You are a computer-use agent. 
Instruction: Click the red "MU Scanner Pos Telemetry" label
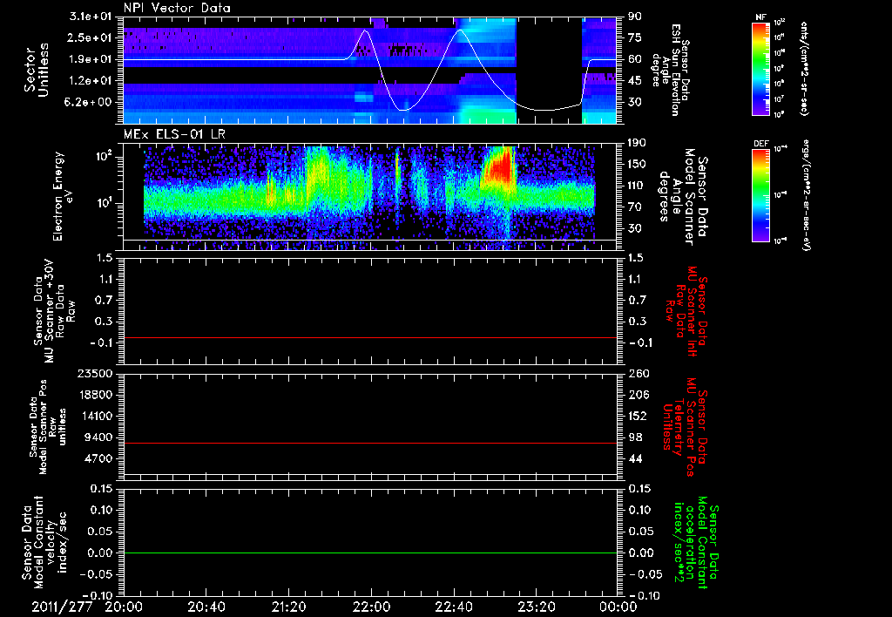click(685, 427)
